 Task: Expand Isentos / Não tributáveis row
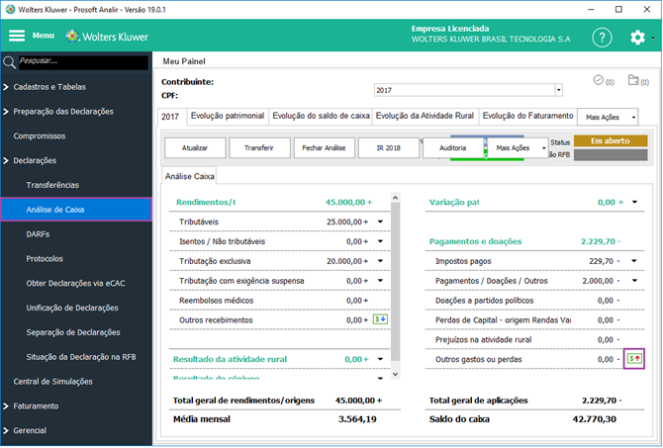tap(380, 241)
